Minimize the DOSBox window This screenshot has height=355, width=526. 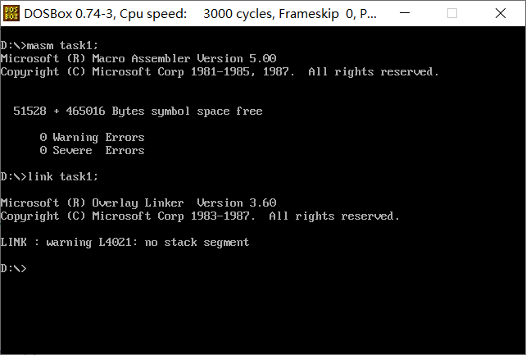tap(405, 13)
